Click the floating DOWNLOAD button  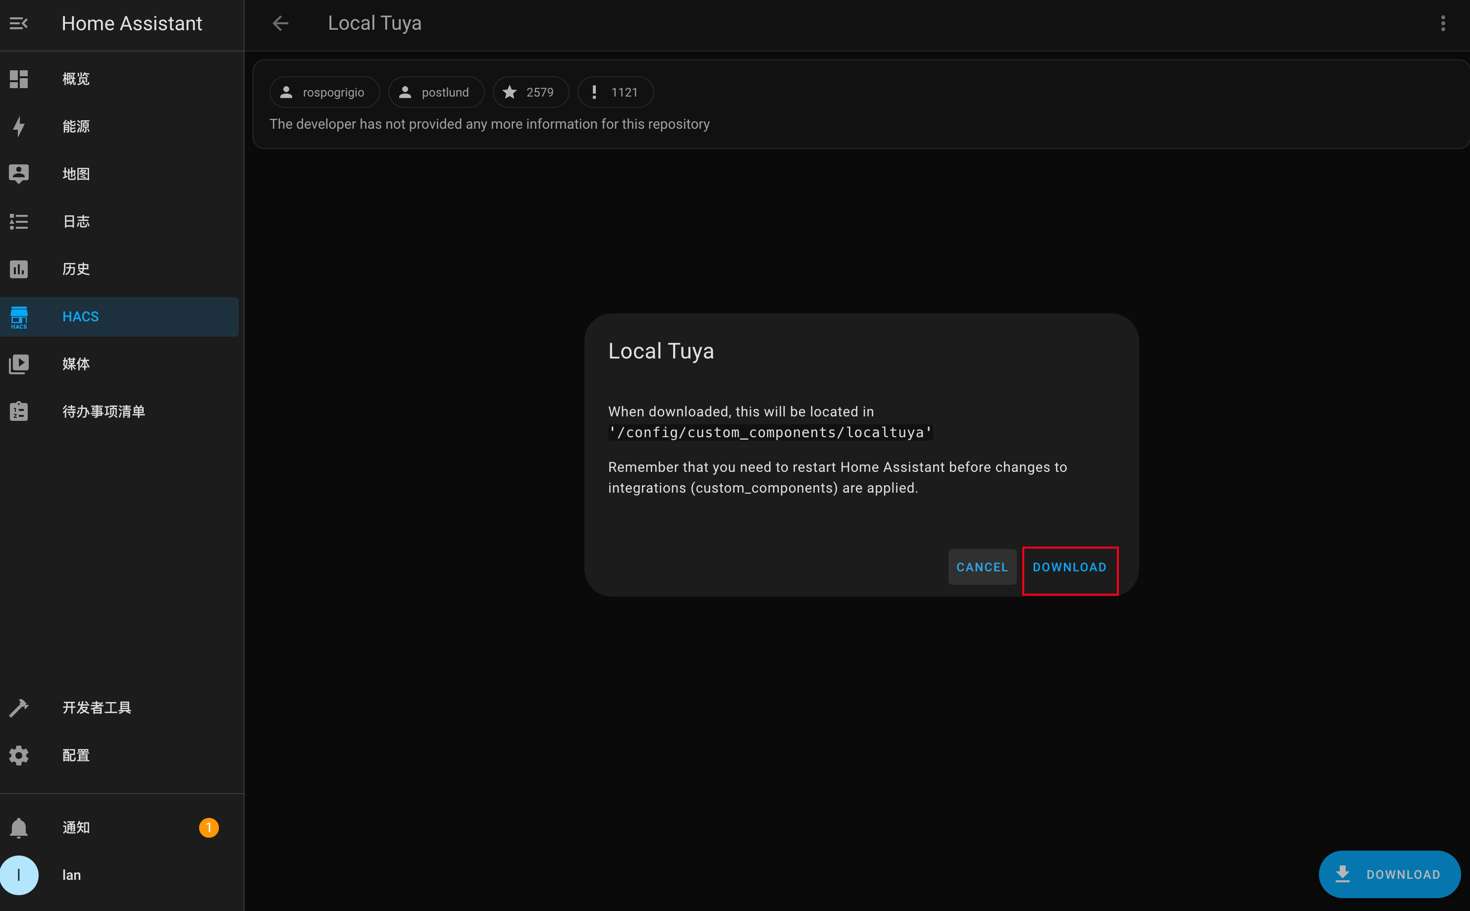click(x=1389, y=874)
